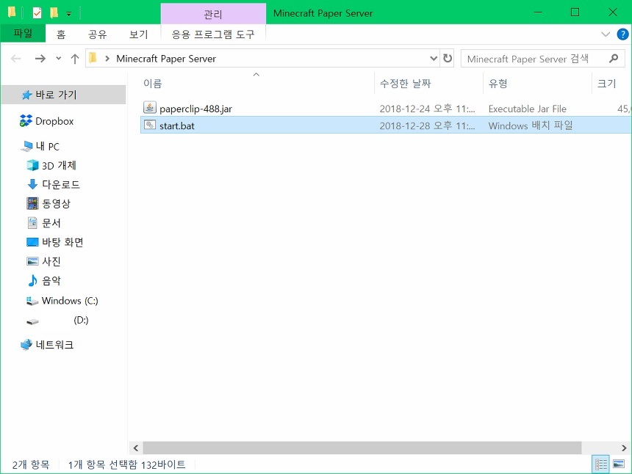Image resolution: width=632 pixels, height=474 pixels.
Task: Click the music note icon beside 음악
Action: 32,280
